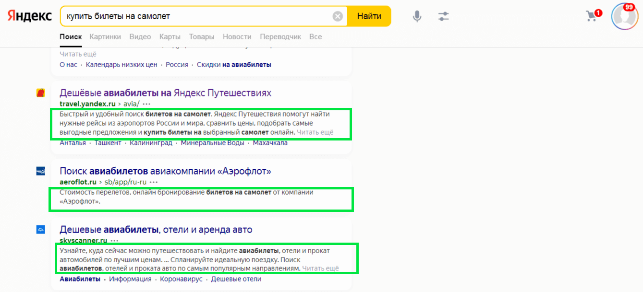Image resolution: width=643 pixels, height=292 pixels.
Task: Switch to the Картинки tab
Action: (105, 37)
